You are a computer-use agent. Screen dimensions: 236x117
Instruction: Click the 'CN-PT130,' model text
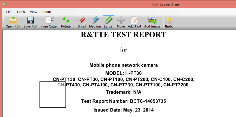pyautogui.click(x=65, y=79)
